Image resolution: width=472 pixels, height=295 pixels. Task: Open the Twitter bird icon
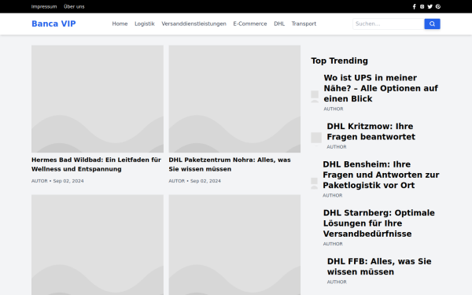tap(430, 6)
